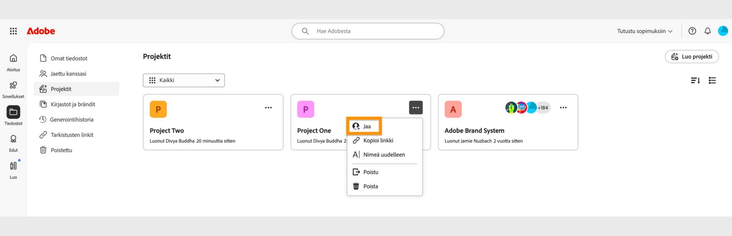Select Projektit in the sidebar
732x236 pixels.
coord(76,89)
